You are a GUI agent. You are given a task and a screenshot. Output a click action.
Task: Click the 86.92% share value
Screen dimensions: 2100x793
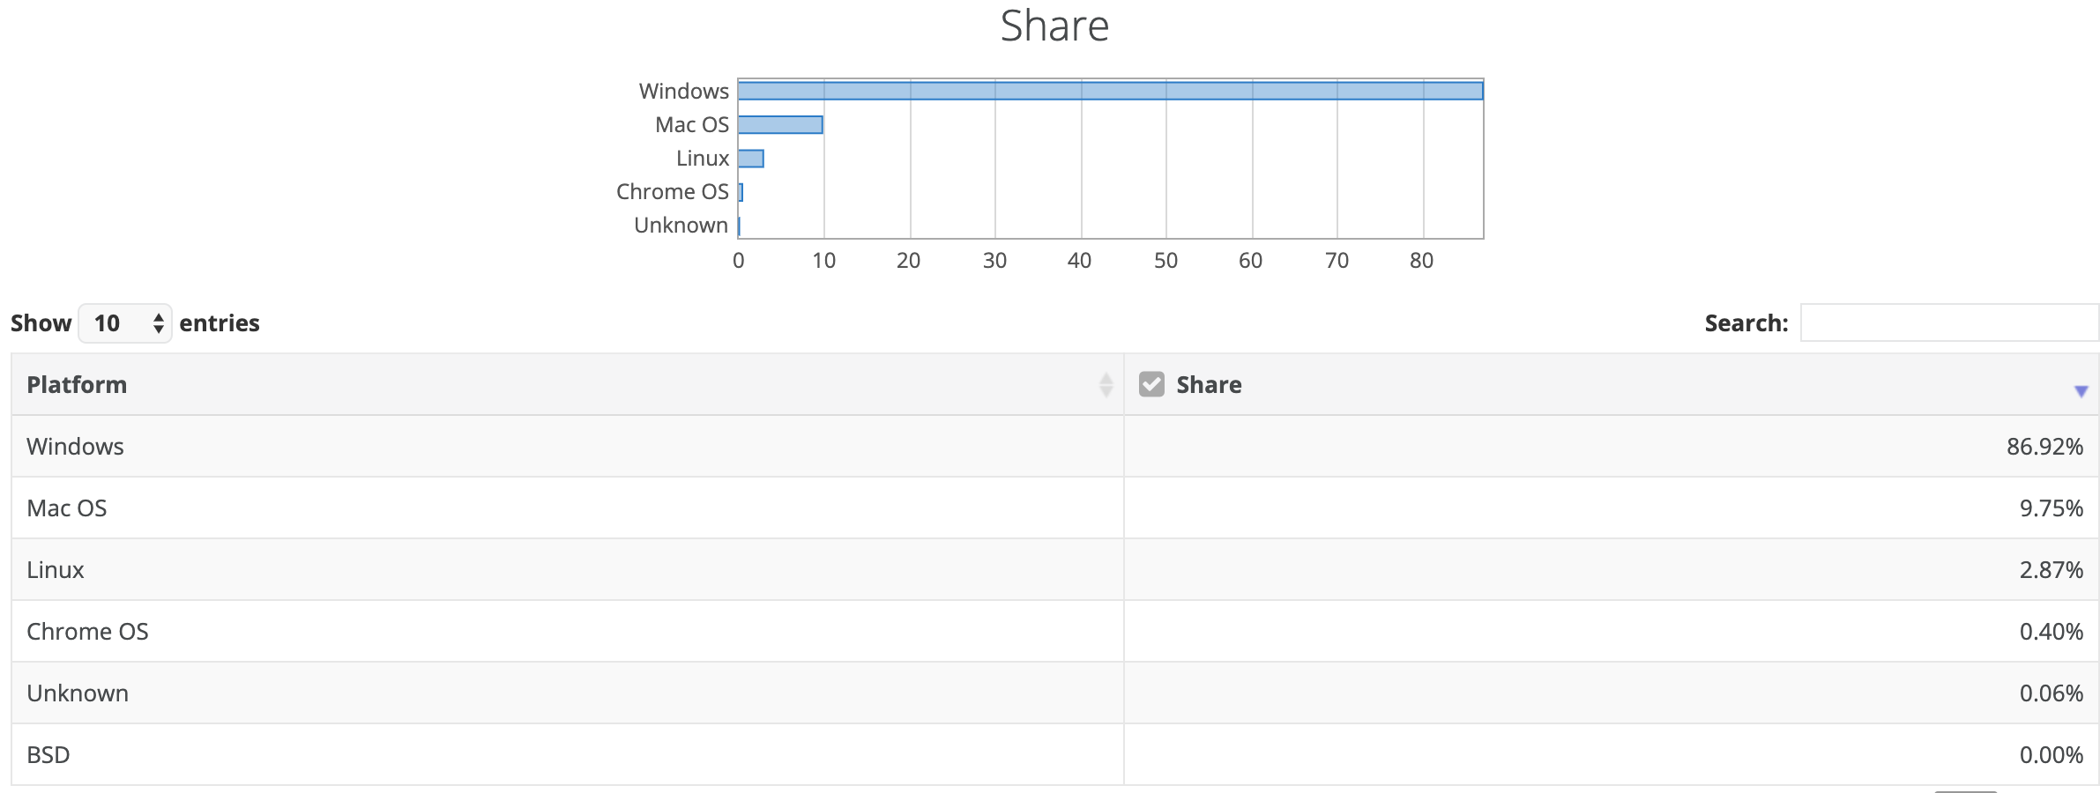point(2044,447)
